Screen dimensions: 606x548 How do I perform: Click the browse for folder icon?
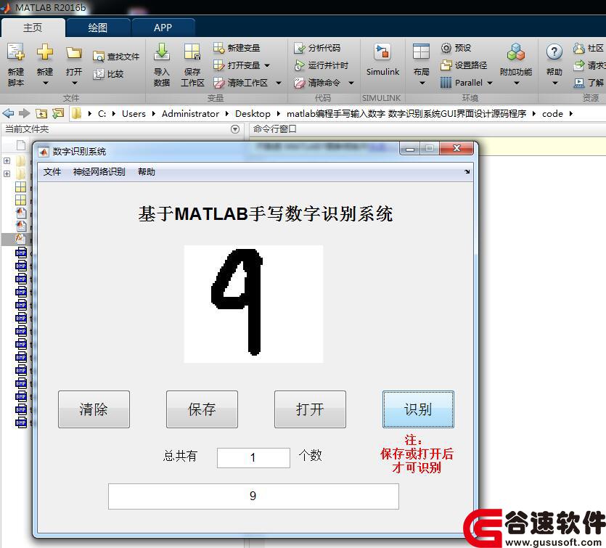click(x=58, y=113)
